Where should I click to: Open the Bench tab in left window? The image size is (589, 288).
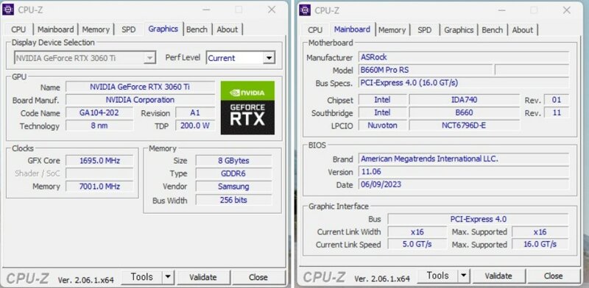(x=197, y=29)
